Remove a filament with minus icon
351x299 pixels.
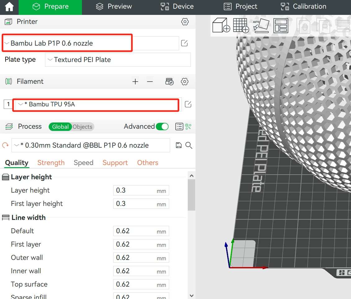[150, 82]
